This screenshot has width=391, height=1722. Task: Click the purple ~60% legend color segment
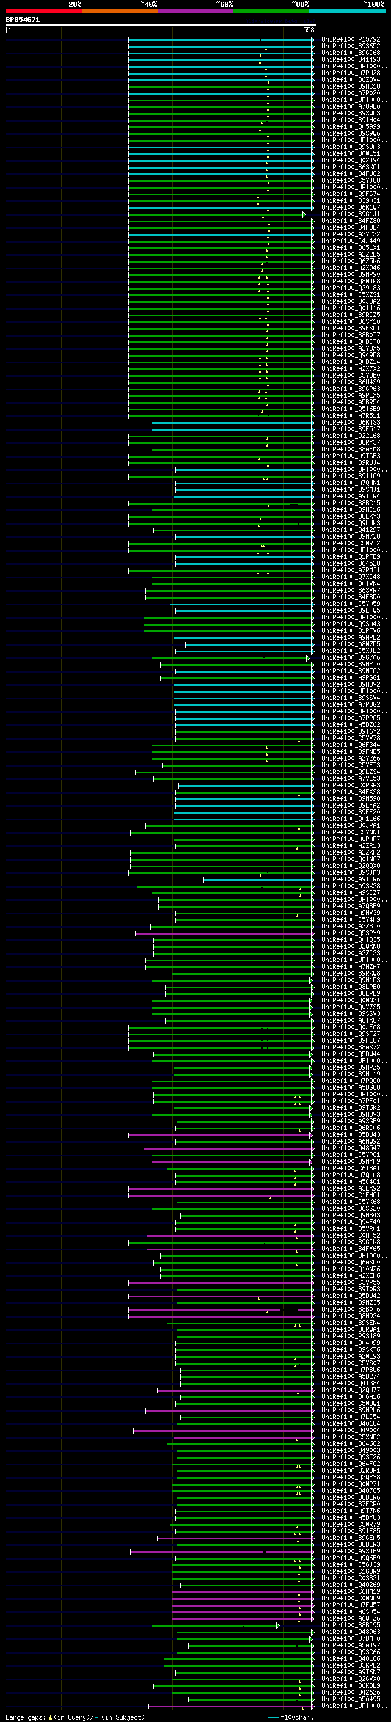pos(196,11)
